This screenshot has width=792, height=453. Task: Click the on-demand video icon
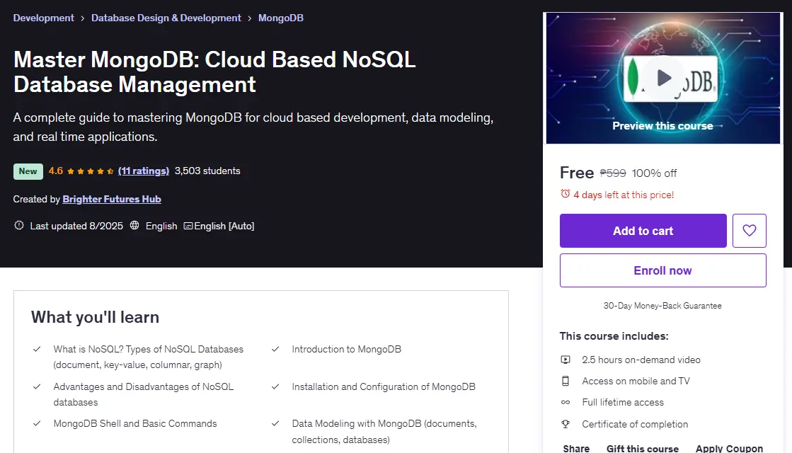click(566, 360)
